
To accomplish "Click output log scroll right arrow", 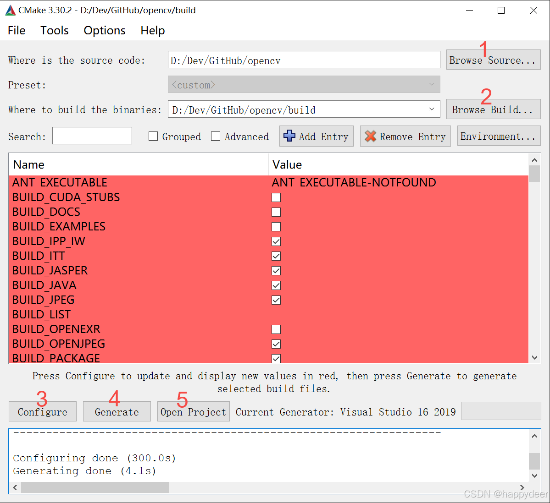I will point(522,487).
